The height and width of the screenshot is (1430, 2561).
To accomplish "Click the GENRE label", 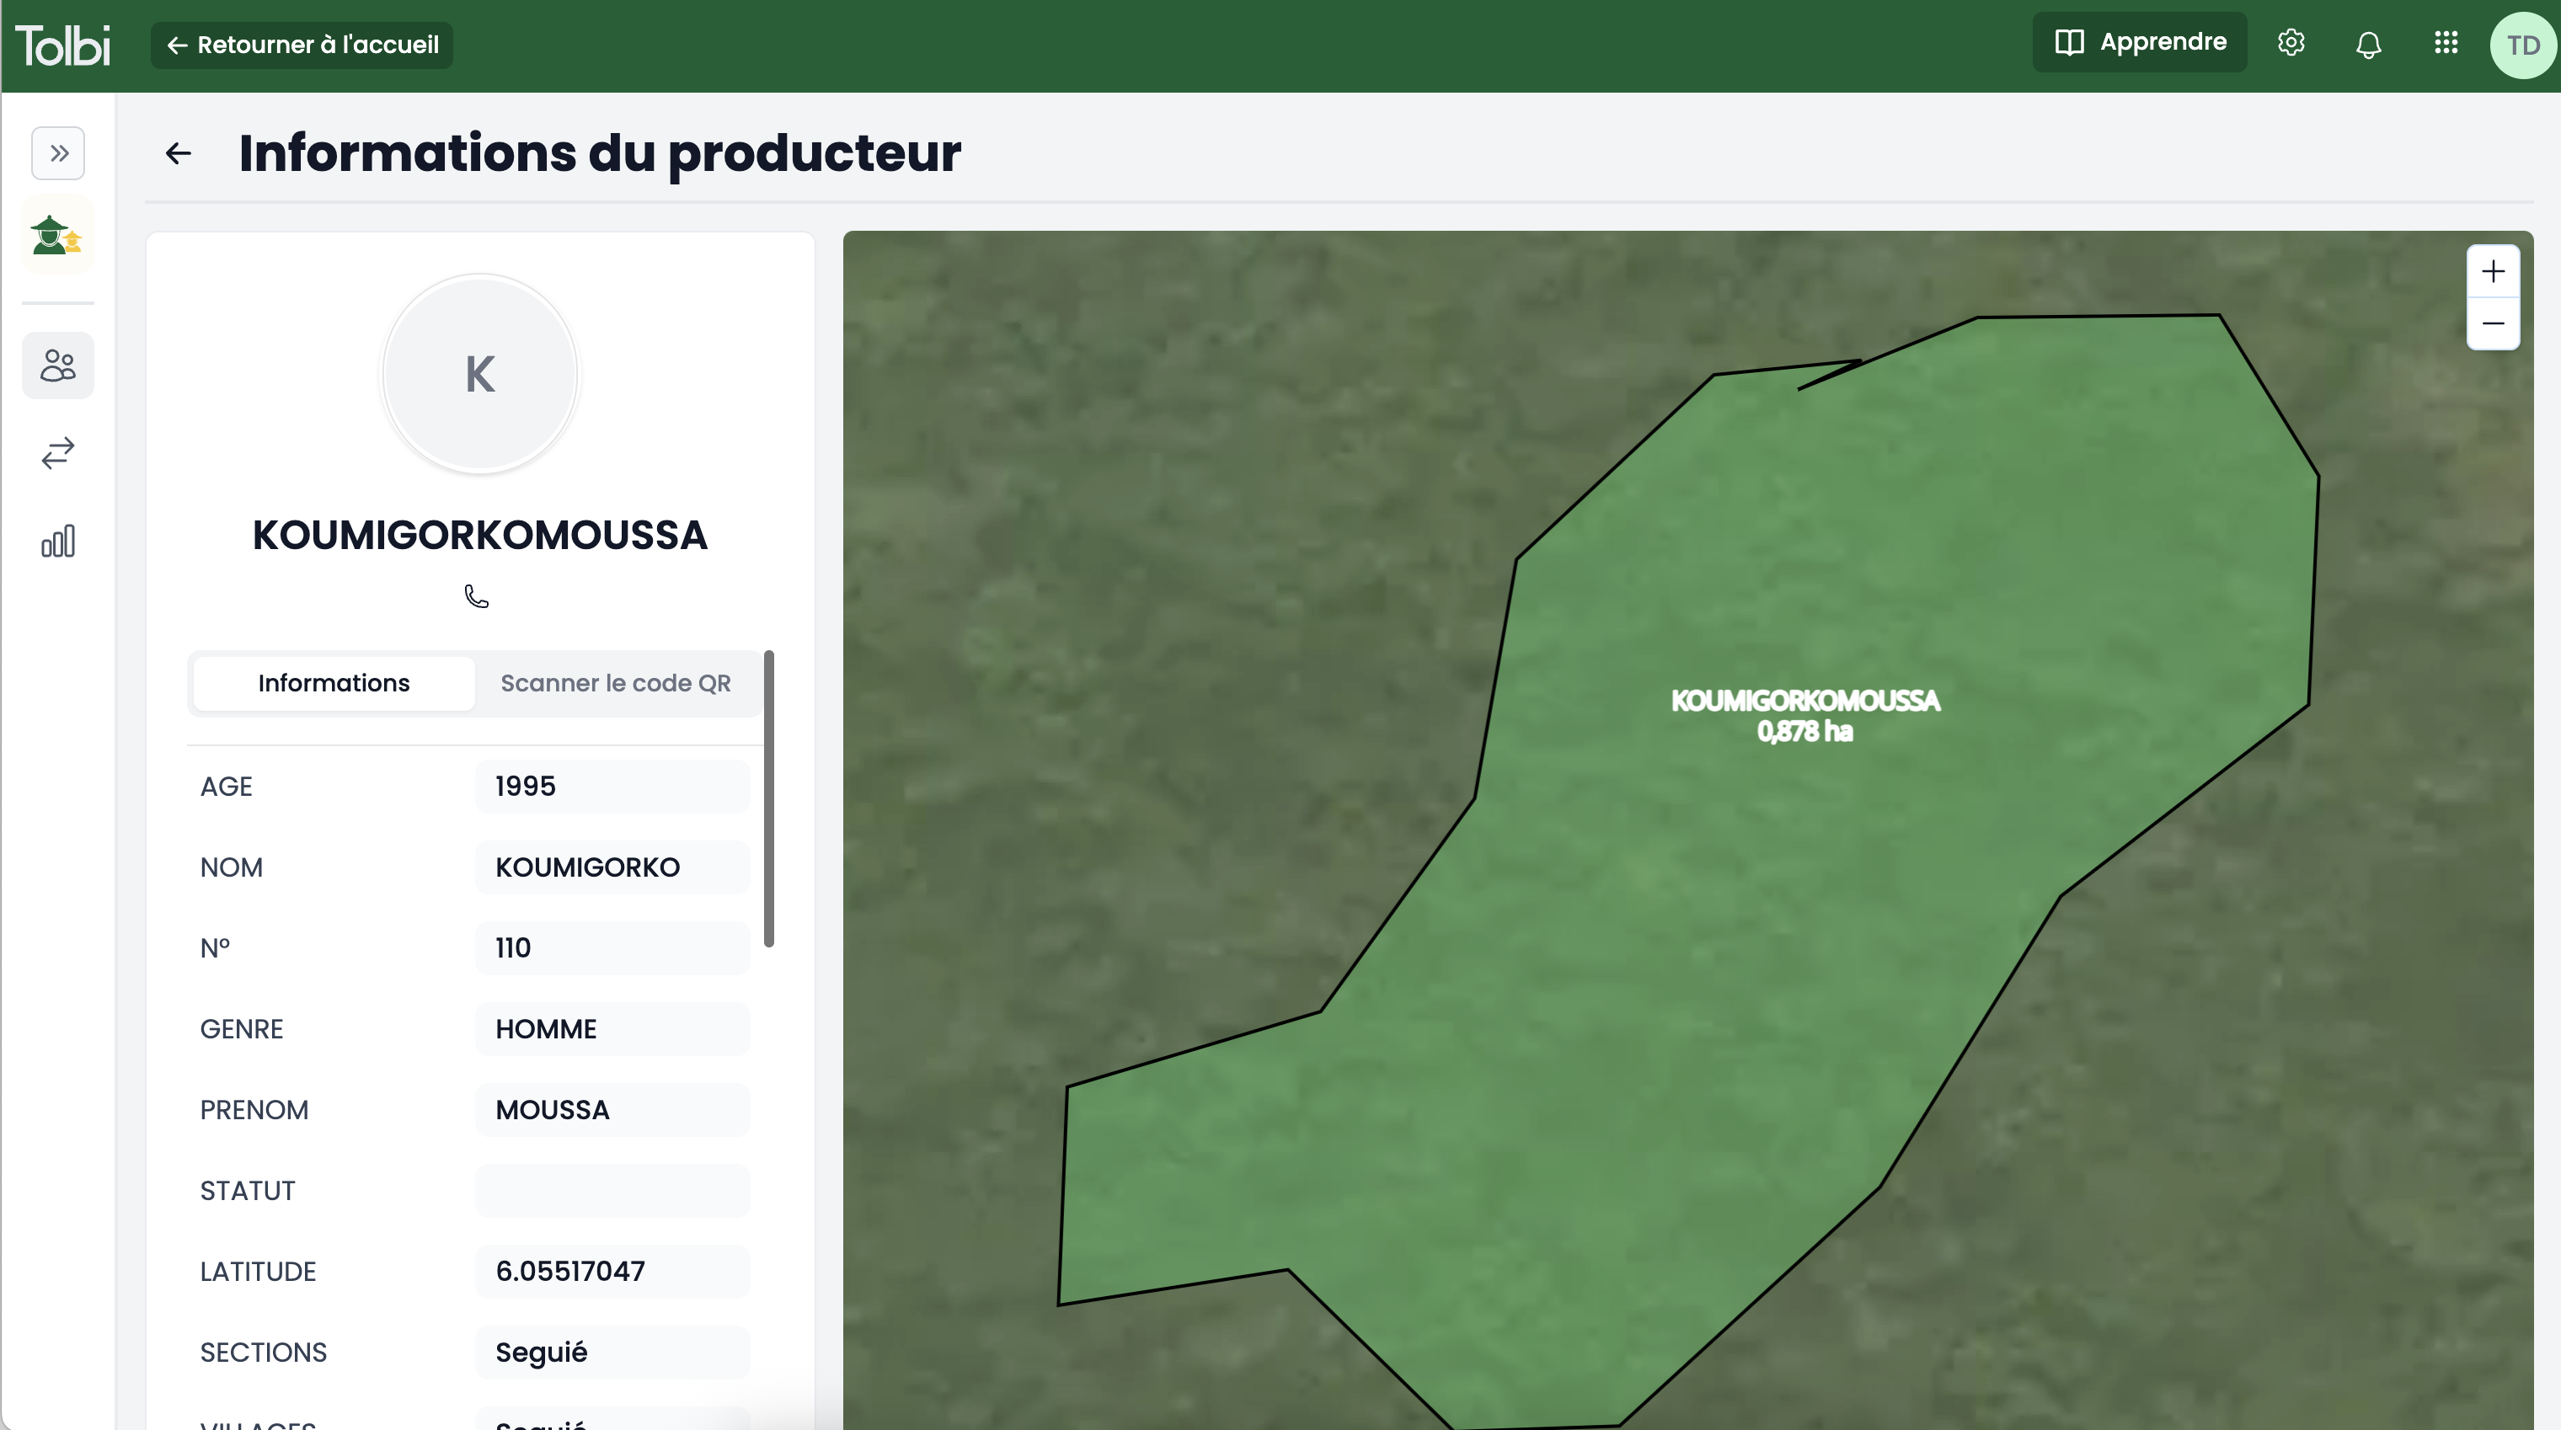I will coord(242,1028).
